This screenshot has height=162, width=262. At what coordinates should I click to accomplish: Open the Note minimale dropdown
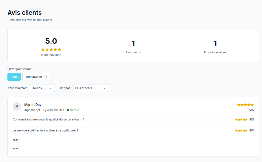(x=42, y=88)
